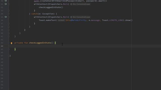
Task: Click line number 44 in the gutter
Action: click(x=2, y=46)
